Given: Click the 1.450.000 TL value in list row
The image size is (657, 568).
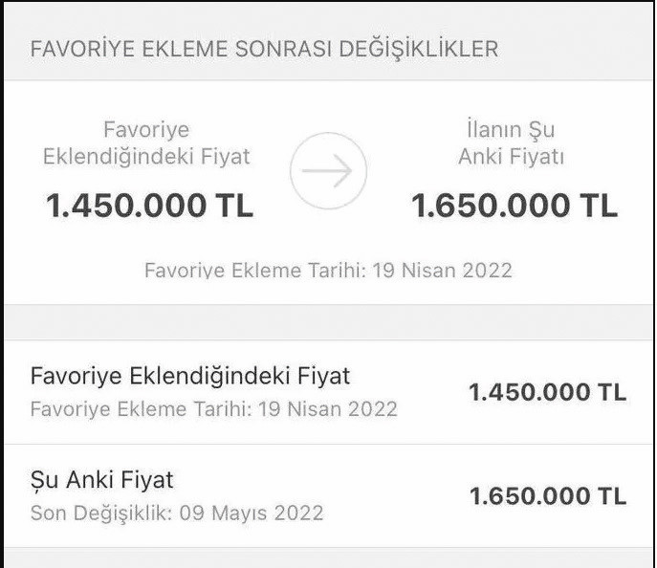Looking at the screenshot, I should pos(547,392).
